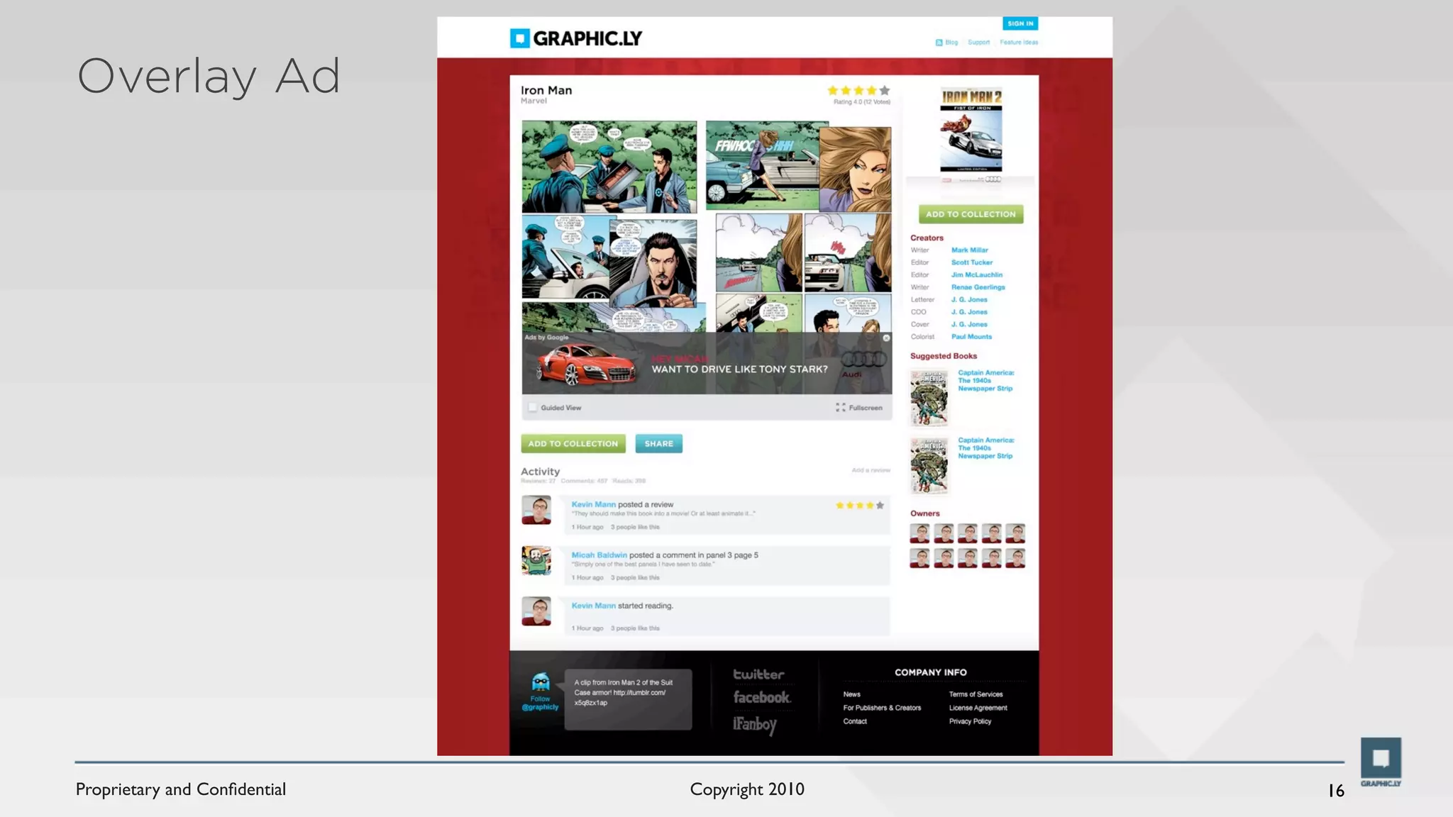
Task: Click the comic panel showing the woman's face
Action: tap(856, 169)
